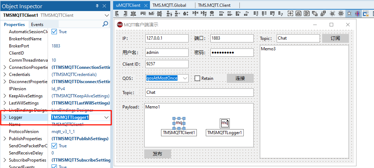Expand the Credentials property node
Screen dimensions: 374x168
coord(5,75)
